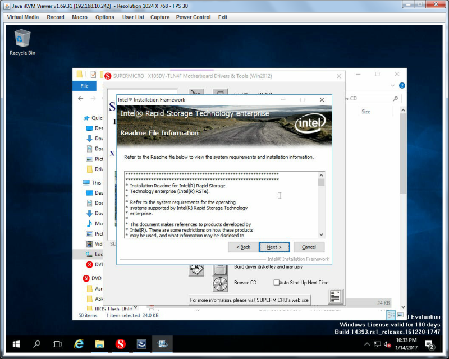
Task: Open the Virtual Media menu
Action: pos(23,17)
